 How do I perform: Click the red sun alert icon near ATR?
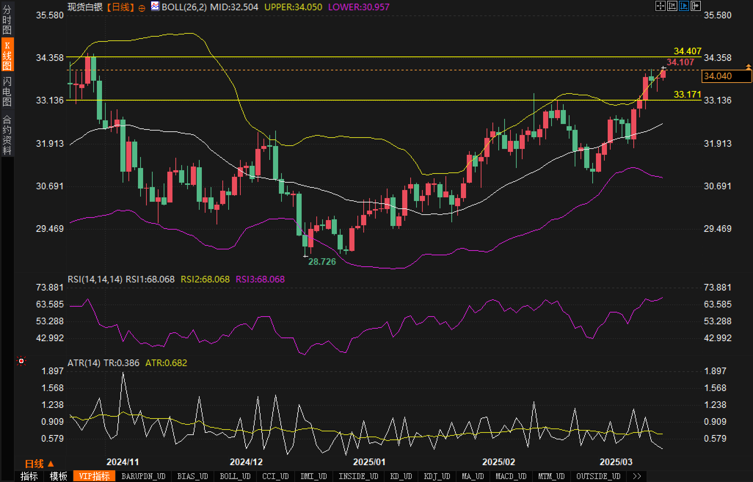21,361
